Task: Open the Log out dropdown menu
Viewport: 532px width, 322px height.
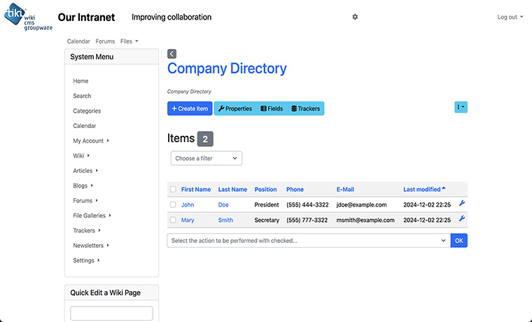Action: point(510,17)
